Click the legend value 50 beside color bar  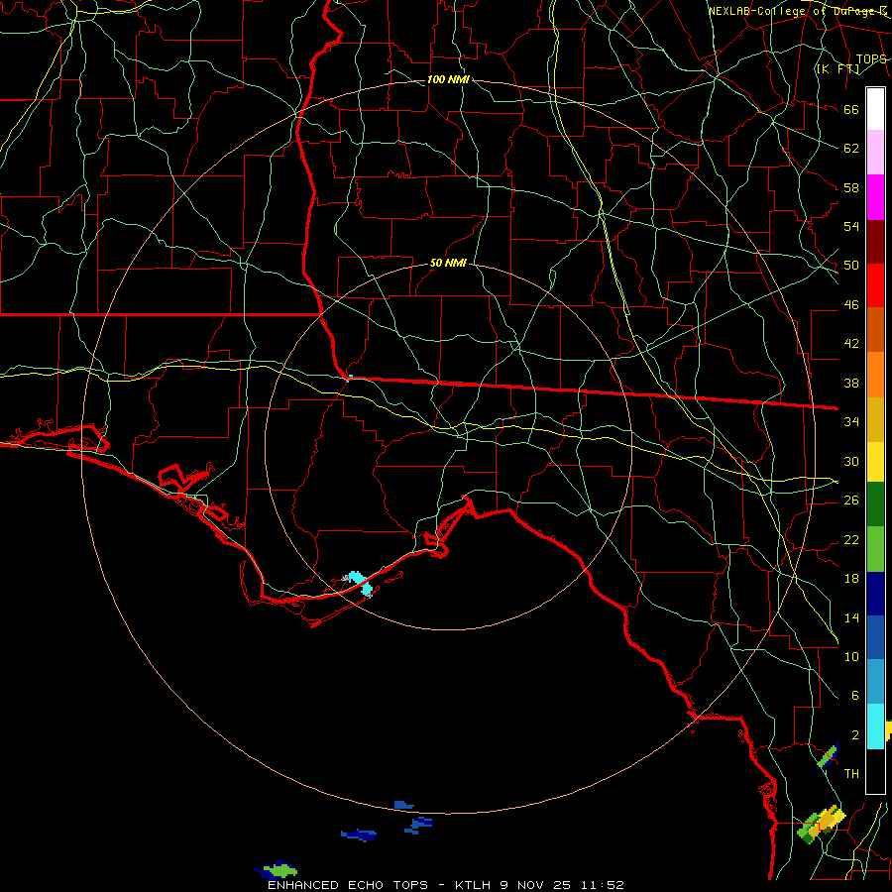(x=851, y=266)
